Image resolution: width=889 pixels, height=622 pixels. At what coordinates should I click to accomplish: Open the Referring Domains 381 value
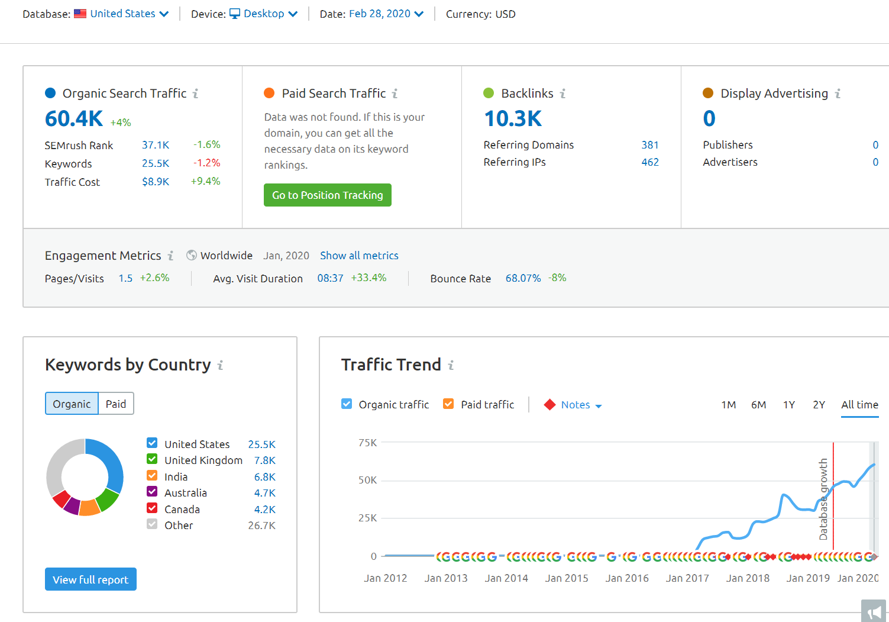tap(650, 145)
